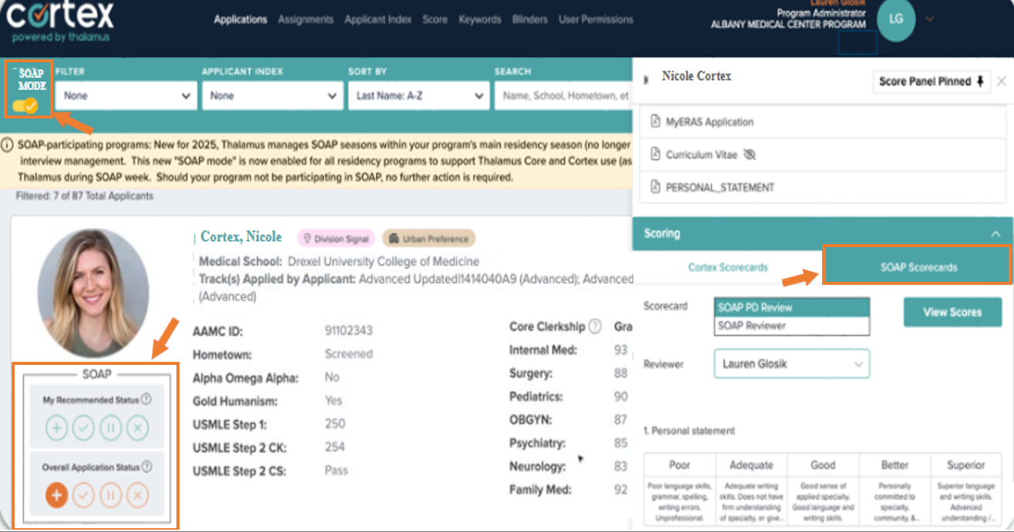Switch to the SOAP Scorecards tab
Viewport: 1014px width, 532px height.
tap(918, 267)
